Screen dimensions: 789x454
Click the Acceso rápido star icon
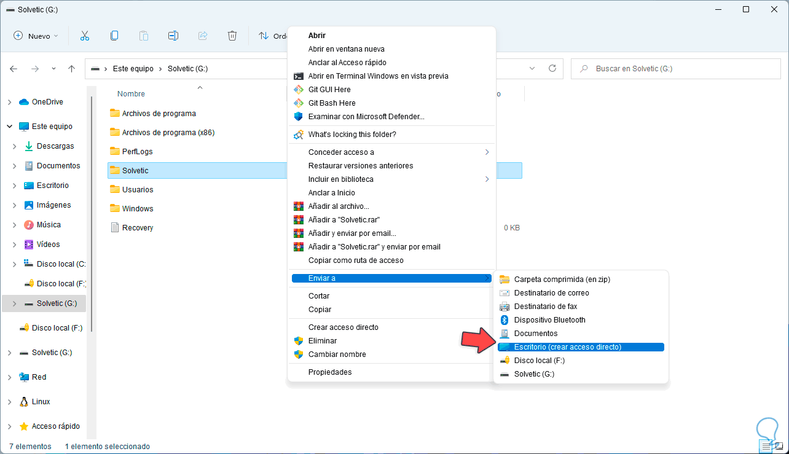click(x=24, y=426)
